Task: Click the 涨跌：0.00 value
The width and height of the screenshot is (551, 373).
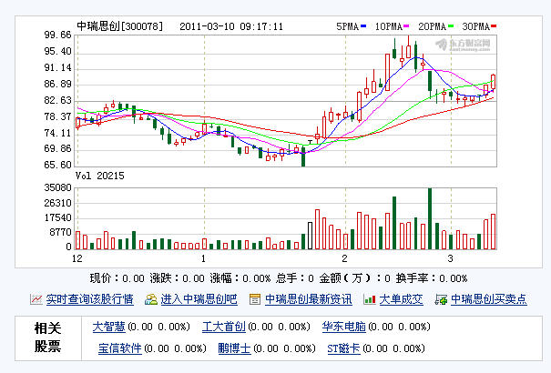Action: pos(177,278)
